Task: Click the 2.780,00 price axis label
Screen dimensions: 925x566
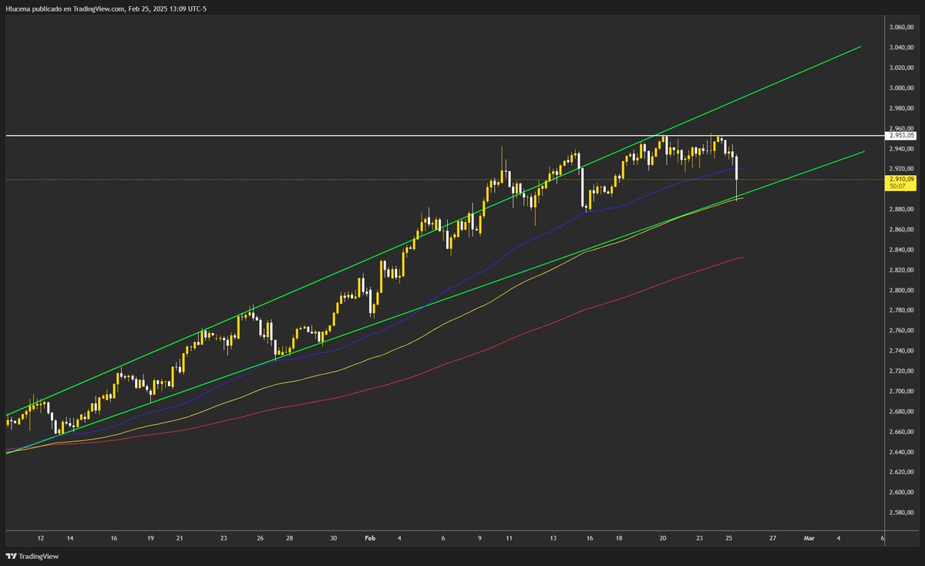Action: tap(900, 310)
